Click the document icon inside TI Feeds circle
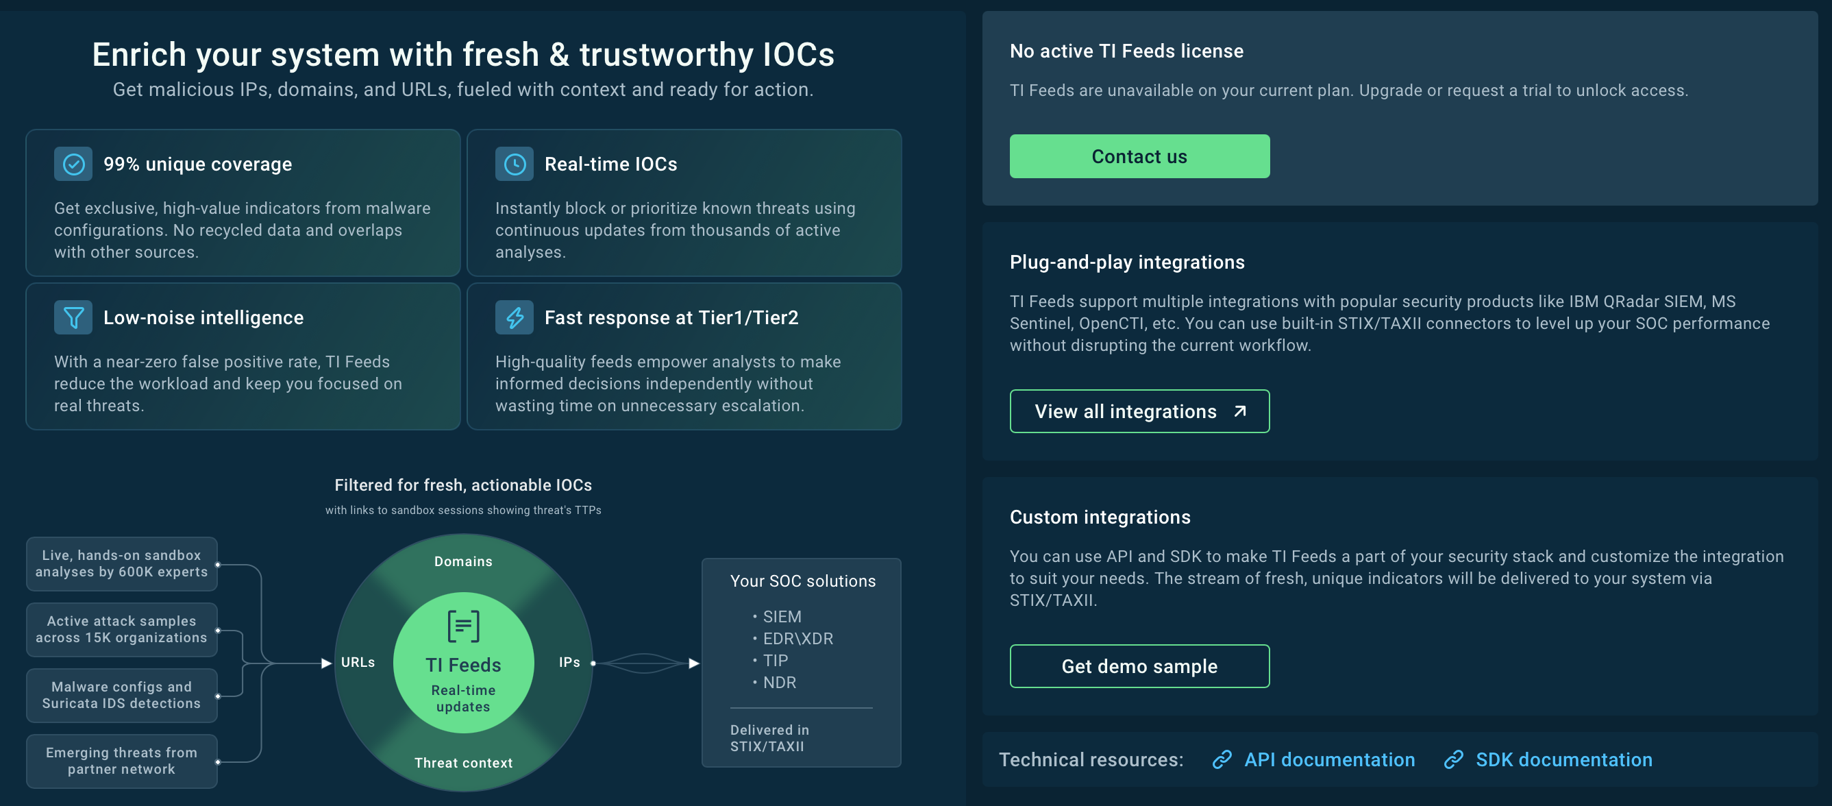The width and height of the screenshot is (1832, 806). (x=463, y=626)
